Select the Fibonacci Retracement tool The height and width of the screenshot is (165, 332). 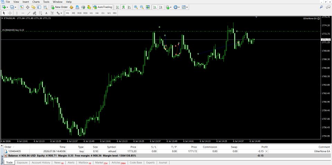[41, 13]
